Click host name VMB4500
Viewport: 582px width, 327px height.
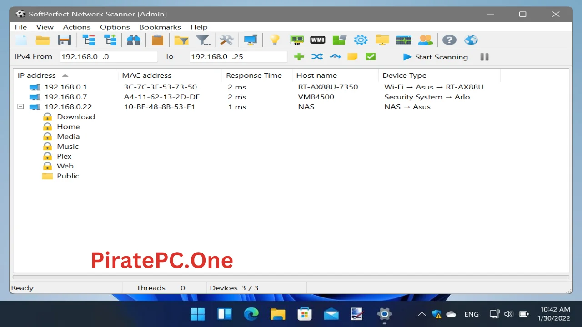[x=316, y=97]
